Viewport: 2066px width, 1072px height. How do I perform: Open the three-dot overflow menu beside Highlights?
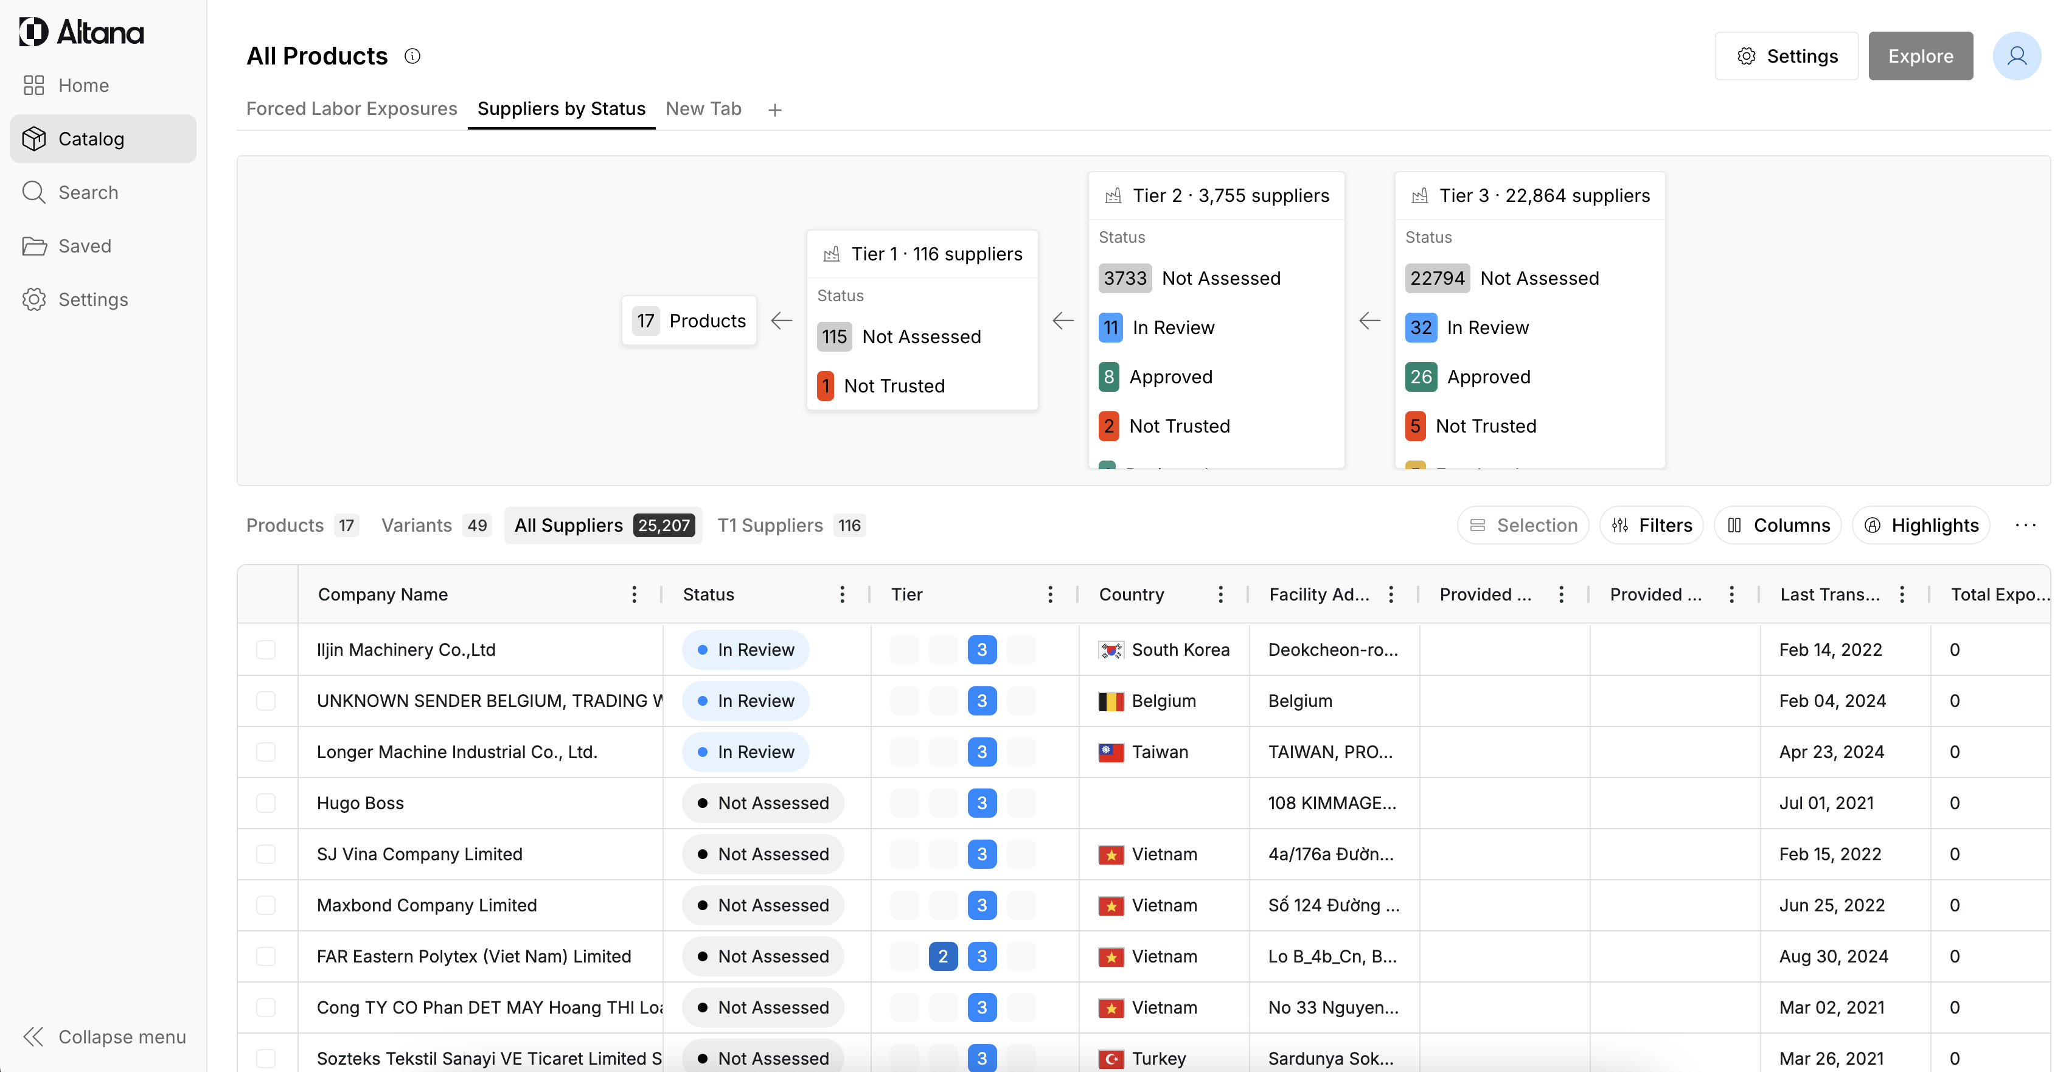tap(2025, 525)
